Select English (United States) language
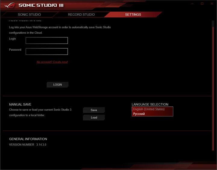This screenshot has height=170, width=217. click(x=153, y=109)
